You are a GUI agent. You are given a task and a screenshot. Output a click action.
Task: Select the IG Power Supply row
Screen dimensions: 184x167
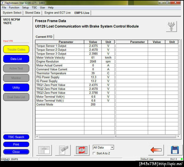[75, 81]
